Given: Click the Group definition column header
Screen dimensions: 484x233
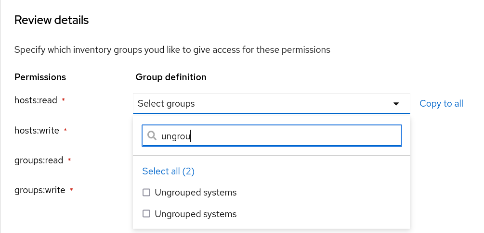Looking at the screenshot, I should [171, 77].
